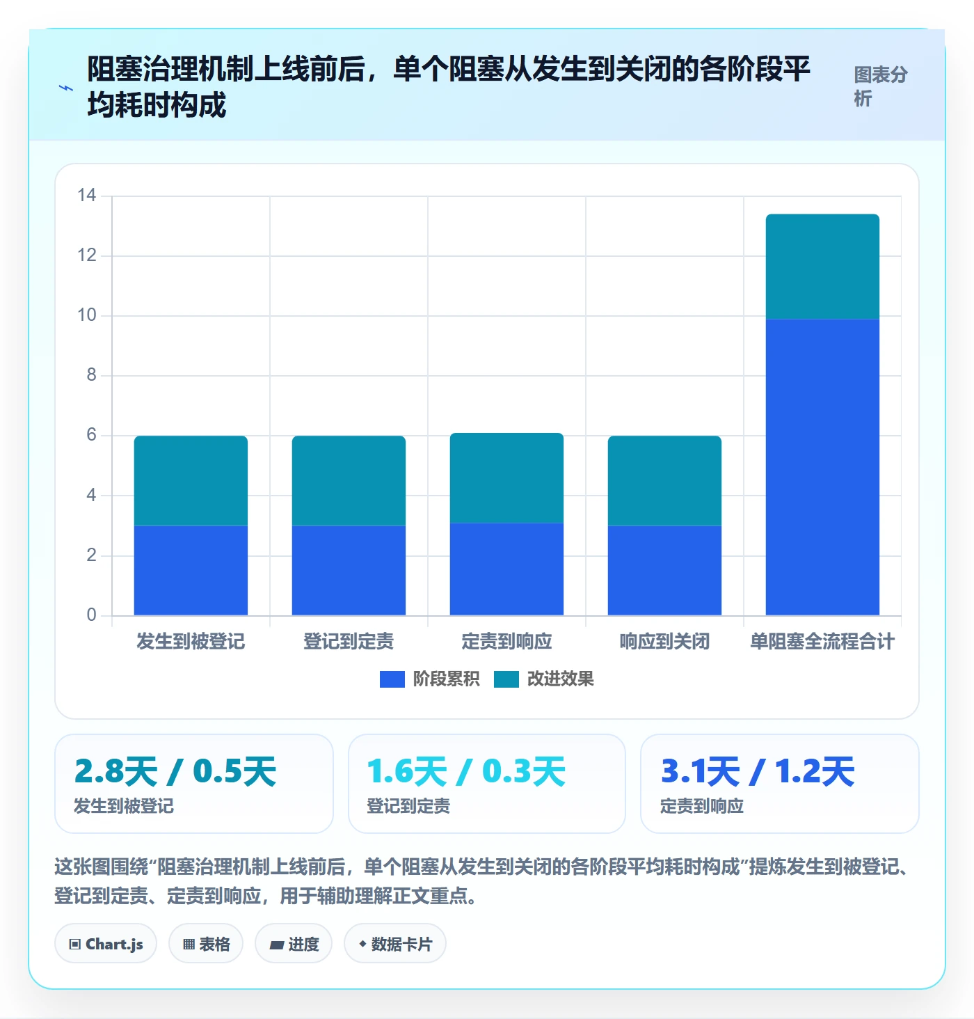The image size is (974, 1019).
Task: Open the 2.8天 / 0.5天 data card
Action: [x=194, y=784]
